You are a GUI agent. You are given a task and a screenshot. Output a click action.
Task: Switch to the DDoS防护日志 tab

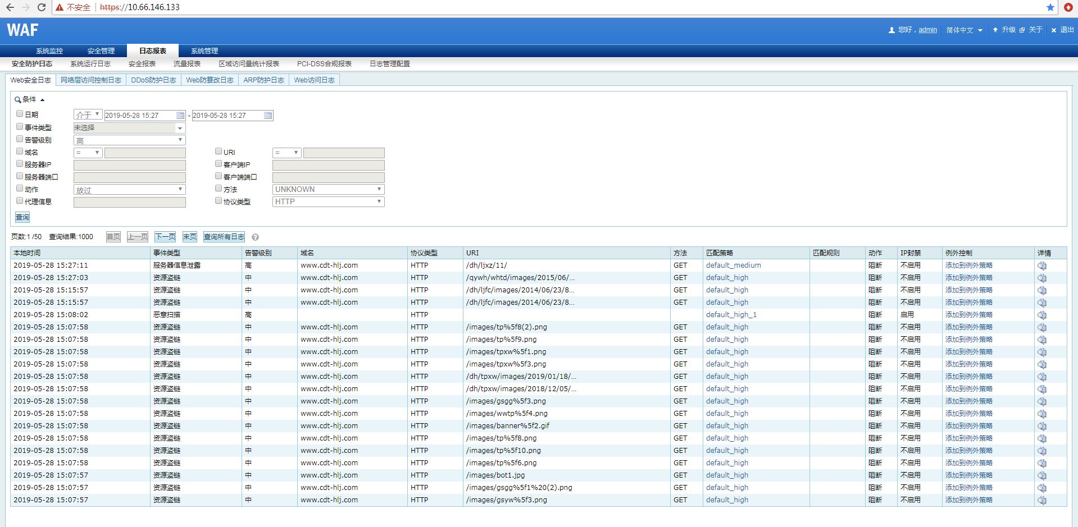pyautogui.click(x=153, y=80)
